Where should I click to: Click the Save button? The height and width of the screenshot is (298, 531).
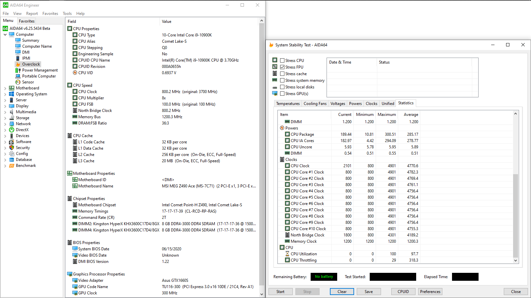[x=369, y=292]
